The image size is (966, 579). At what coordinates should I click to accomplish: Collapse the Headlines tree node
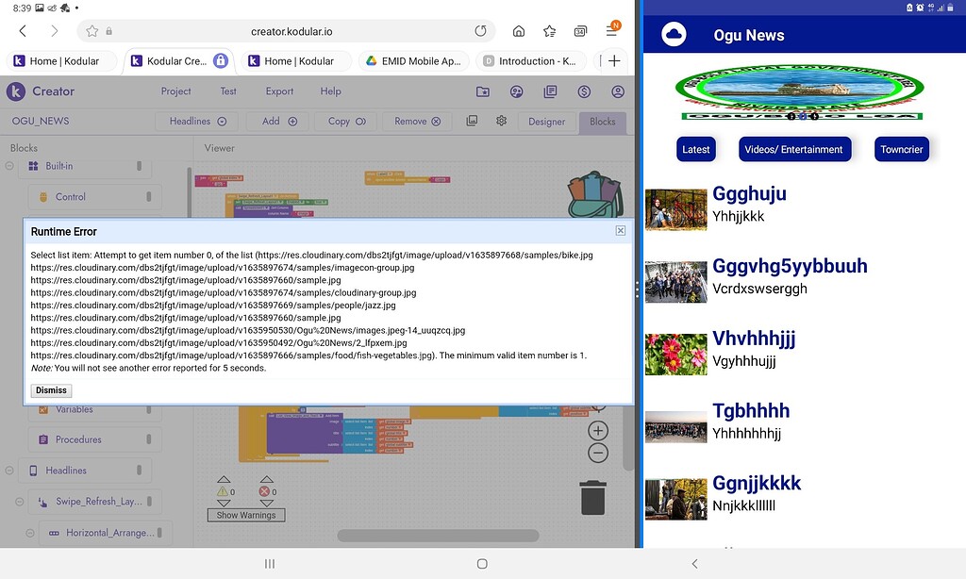[9, 471]
